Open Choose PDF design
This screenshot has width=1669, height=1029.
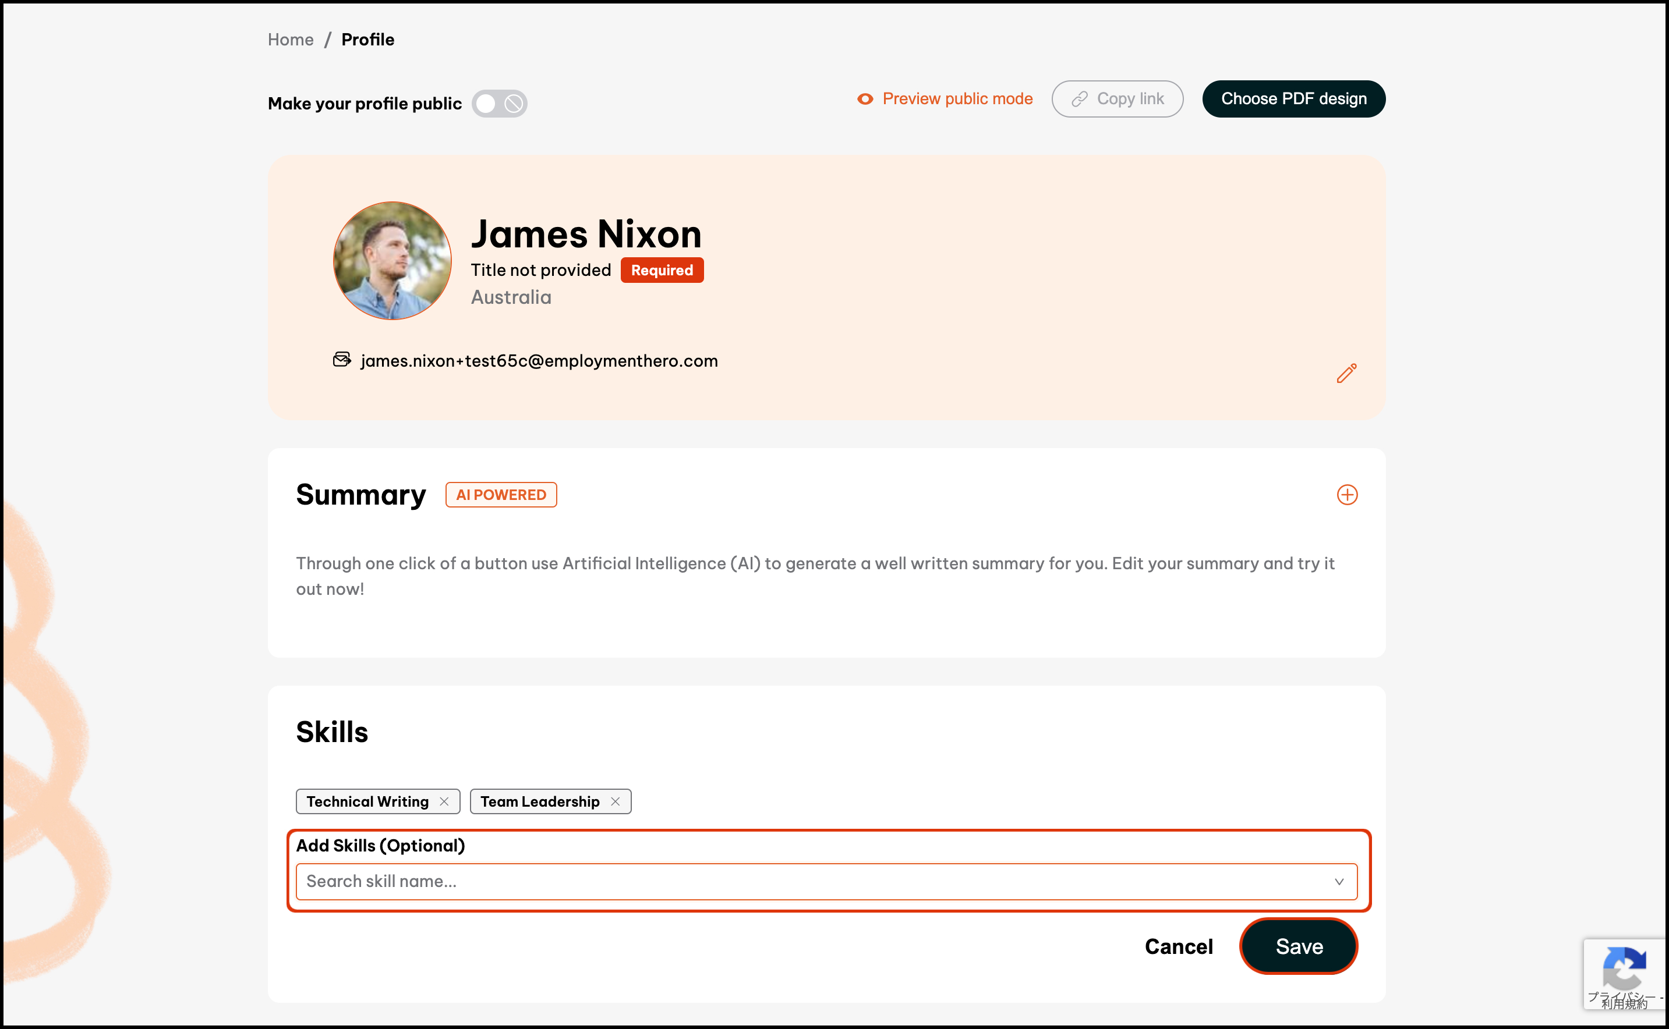[x=1293, y=100]
